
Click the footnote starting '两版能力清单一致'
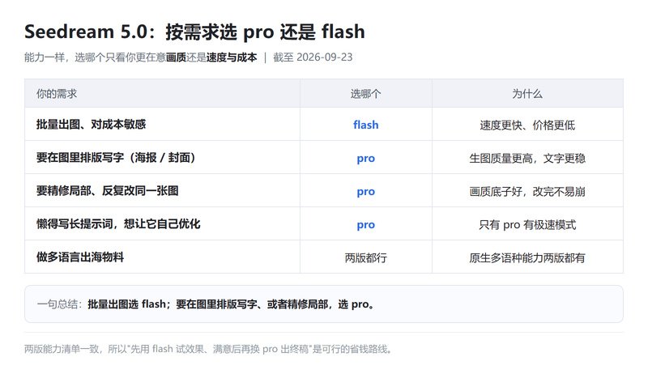coord(208,349)
